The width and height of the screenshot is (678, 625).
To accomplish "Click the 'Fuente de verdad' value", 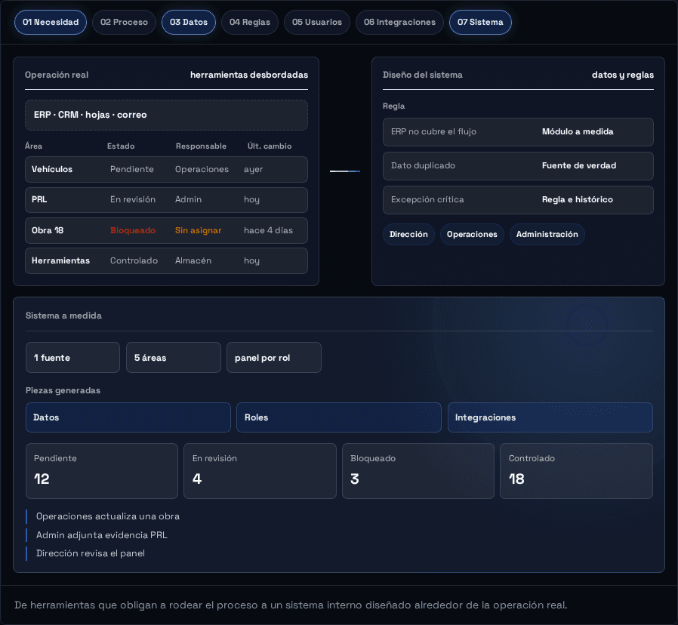I will point(579,165).
